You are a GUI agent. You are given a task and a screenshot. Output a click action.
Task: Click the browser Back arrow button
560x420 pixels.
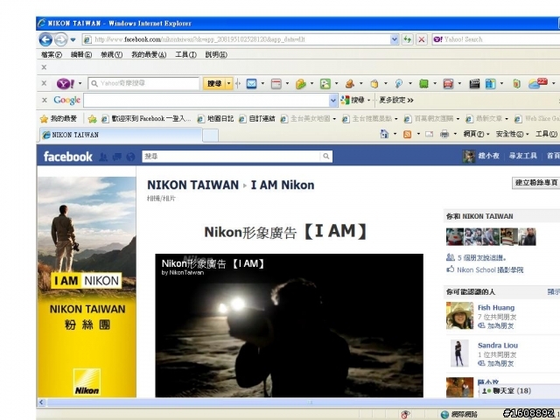[45, 39]
